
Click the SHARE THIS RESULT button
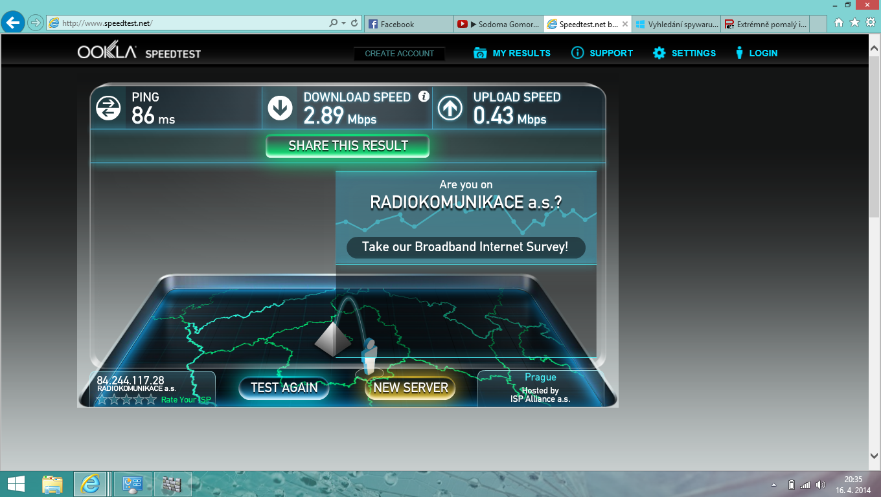pyautogui.click(x=348, y=146)
